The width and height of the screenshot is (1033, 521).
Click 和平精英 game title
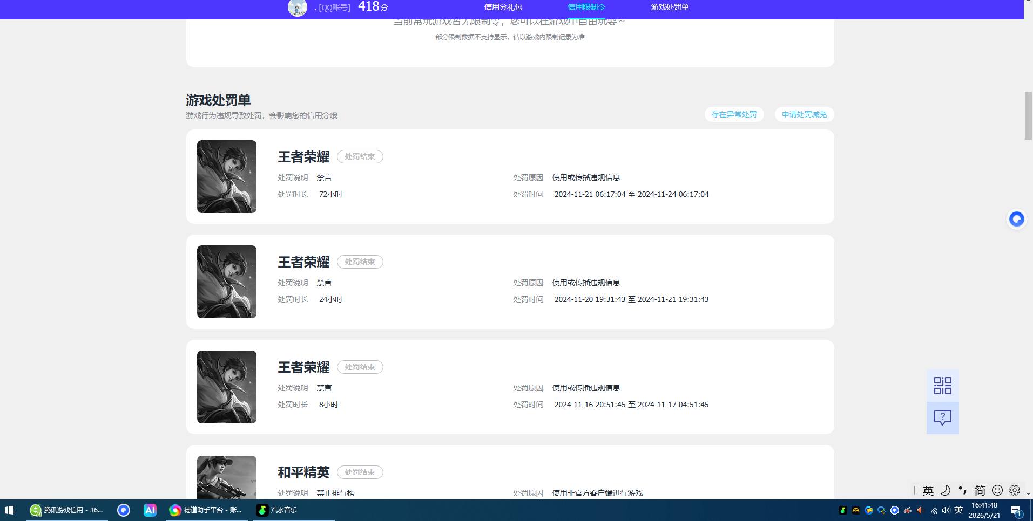pos(303,472)
